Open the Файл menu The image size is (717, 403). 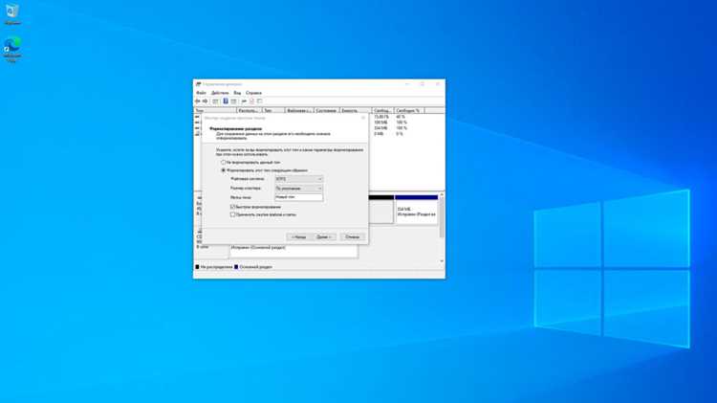[201, 93]
